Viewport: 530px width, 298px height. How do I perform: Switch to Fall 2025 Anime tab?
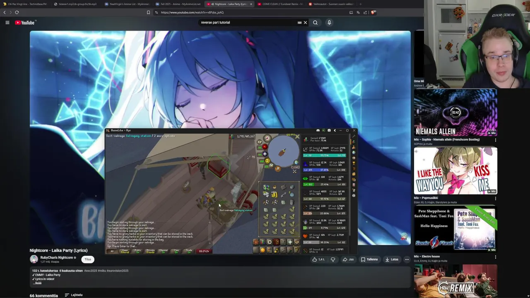click(x=178, y=4)
